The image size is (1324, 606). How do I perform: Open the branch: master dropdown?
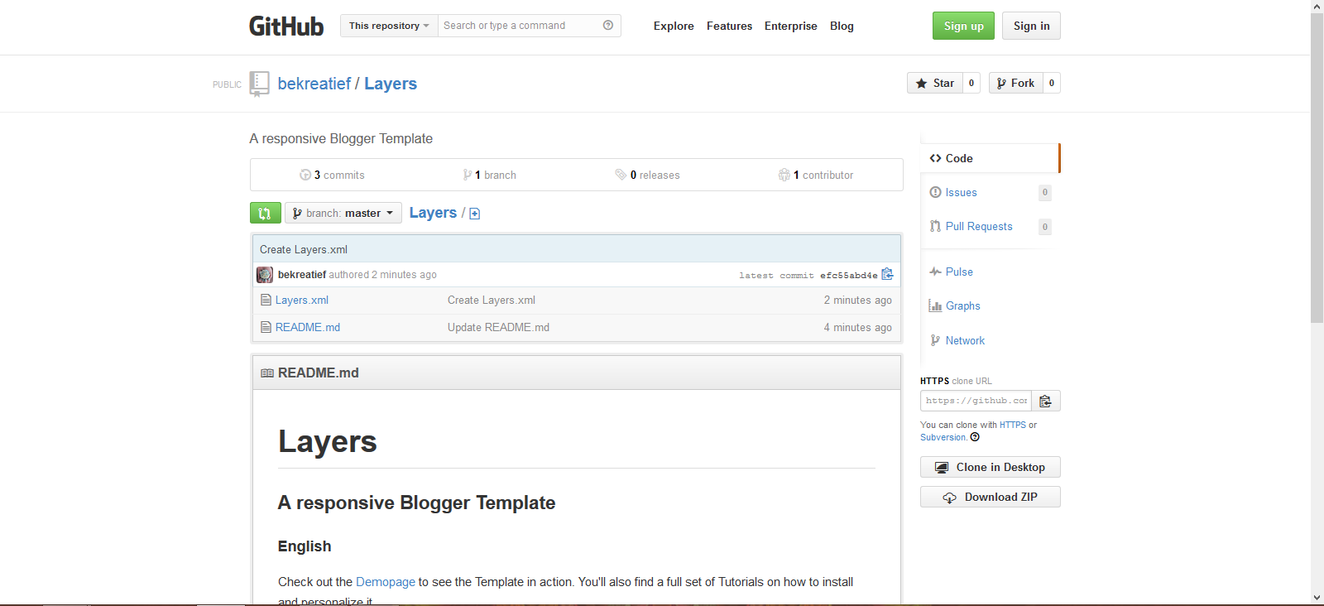[x=343, y=213]
